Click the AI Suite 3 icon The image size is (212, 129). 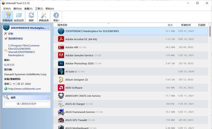(x=61, y=72)
